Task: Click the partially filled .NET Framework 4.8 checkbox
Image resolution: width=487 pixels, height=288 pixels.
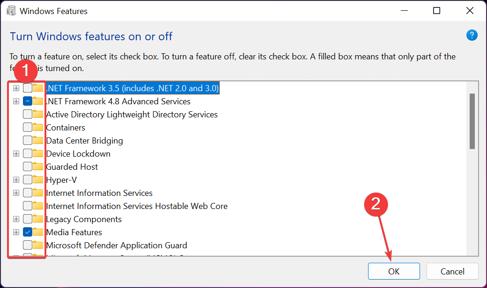Action: [27, 101]
